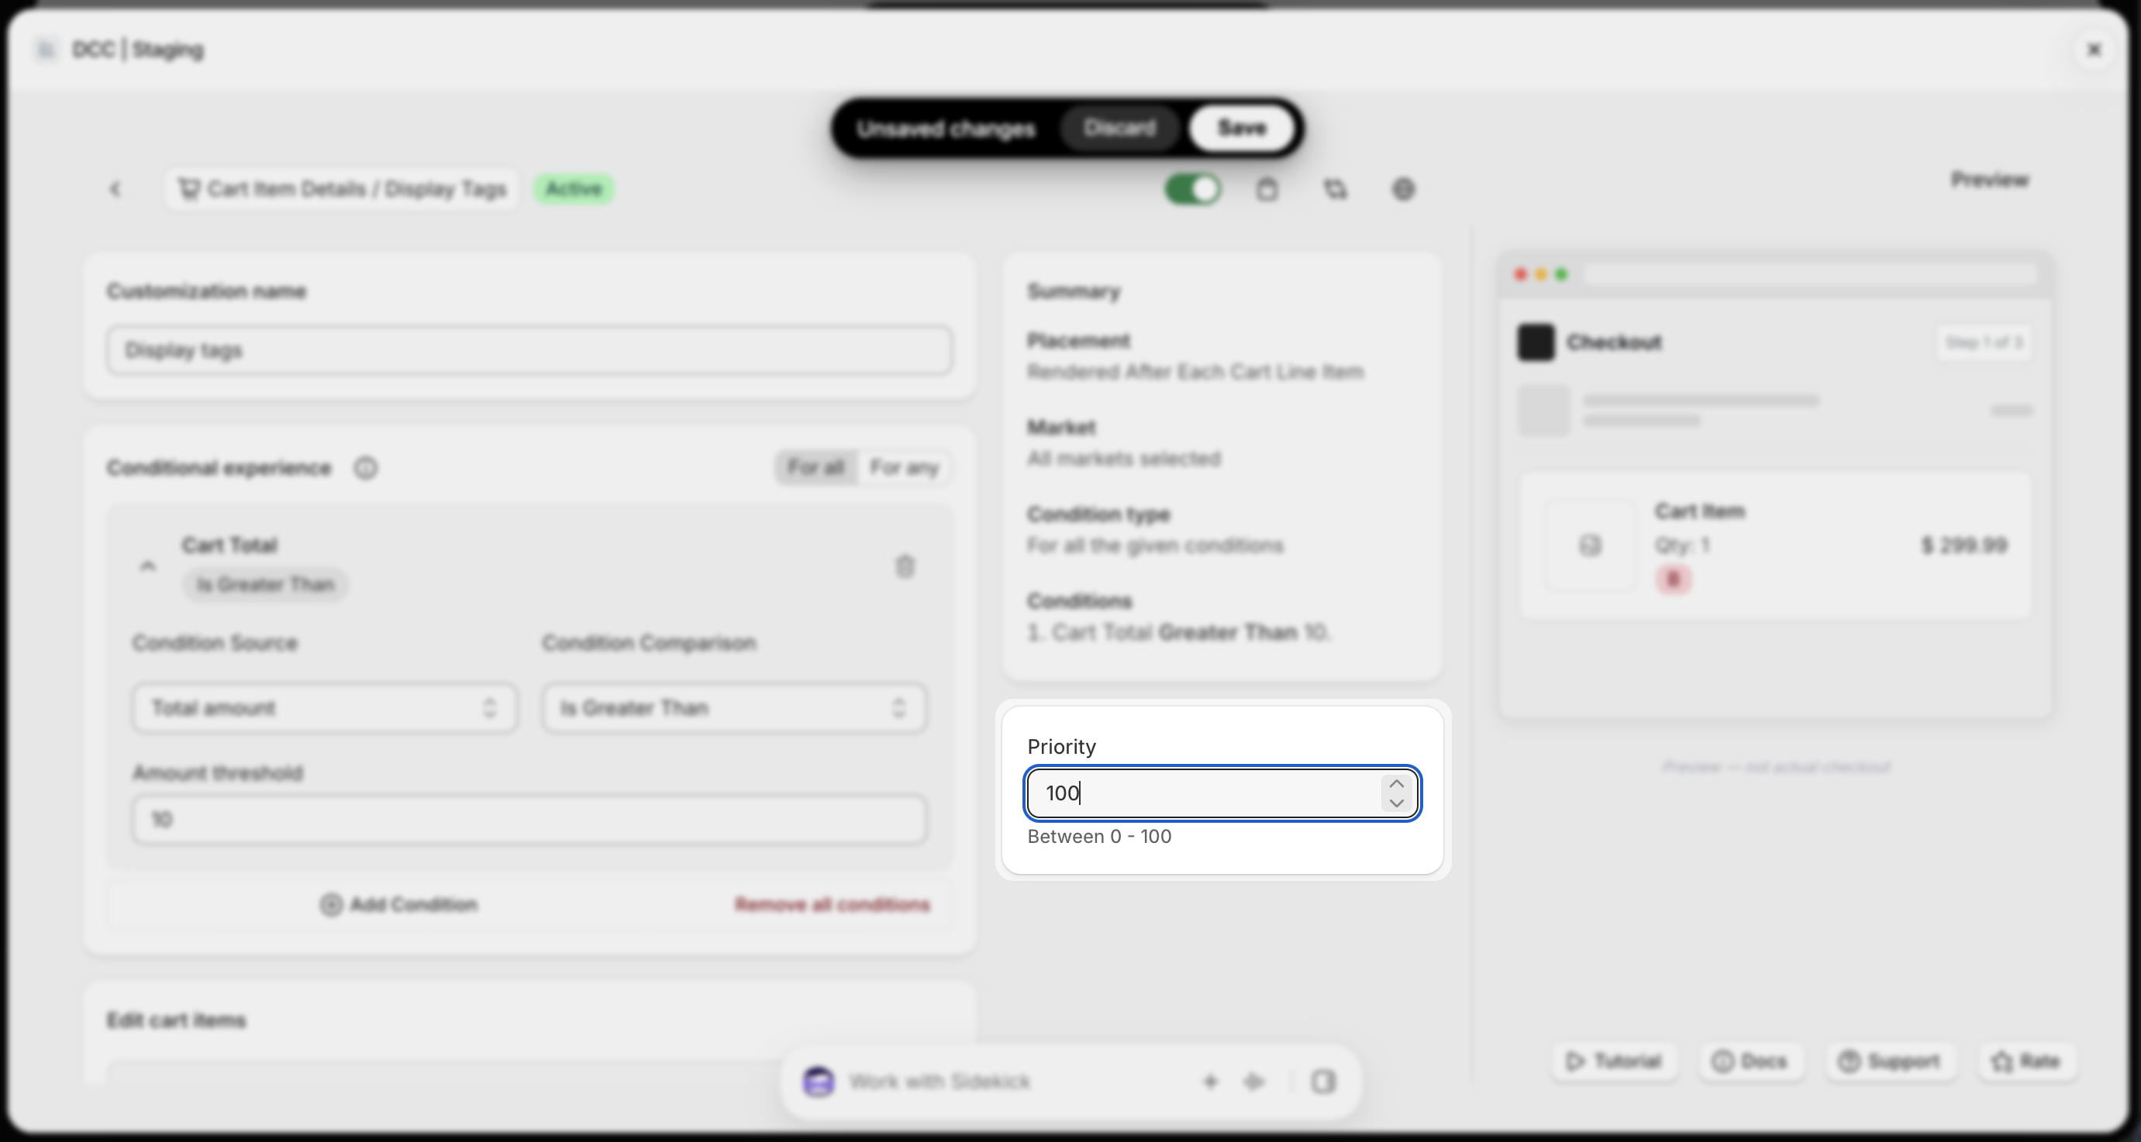
Task: Click the Customization name input field
Action: pos(529,350)
